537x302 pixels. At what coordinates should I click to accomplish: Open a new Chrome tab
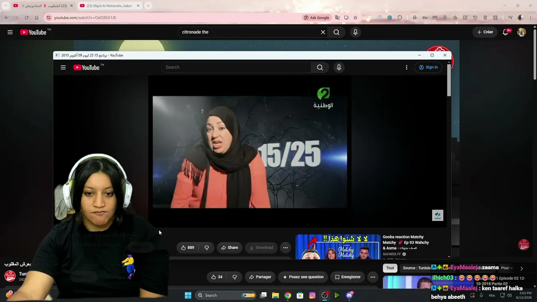pyautogui.click(x=148, y=5)
